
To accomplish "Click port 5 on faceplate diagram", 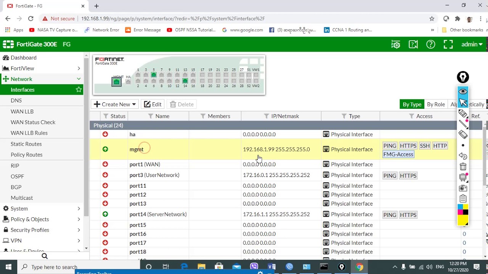I will click(x=154, y=75).
